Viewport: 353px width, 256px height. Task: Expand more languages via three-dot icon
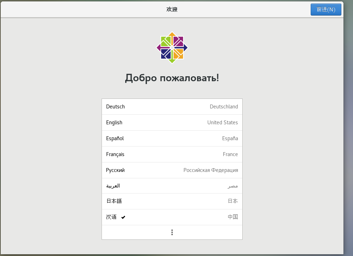(172, 232)
